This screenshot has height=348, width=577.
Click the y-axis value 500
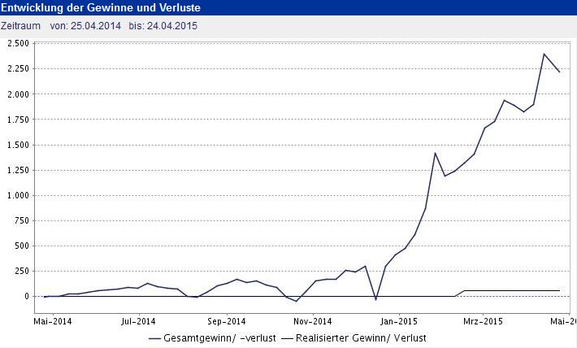point(22,246)
